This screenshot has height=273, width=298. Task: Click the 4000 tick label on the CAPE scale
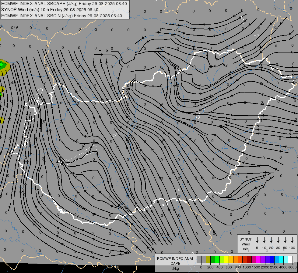[x=283, y=267]
